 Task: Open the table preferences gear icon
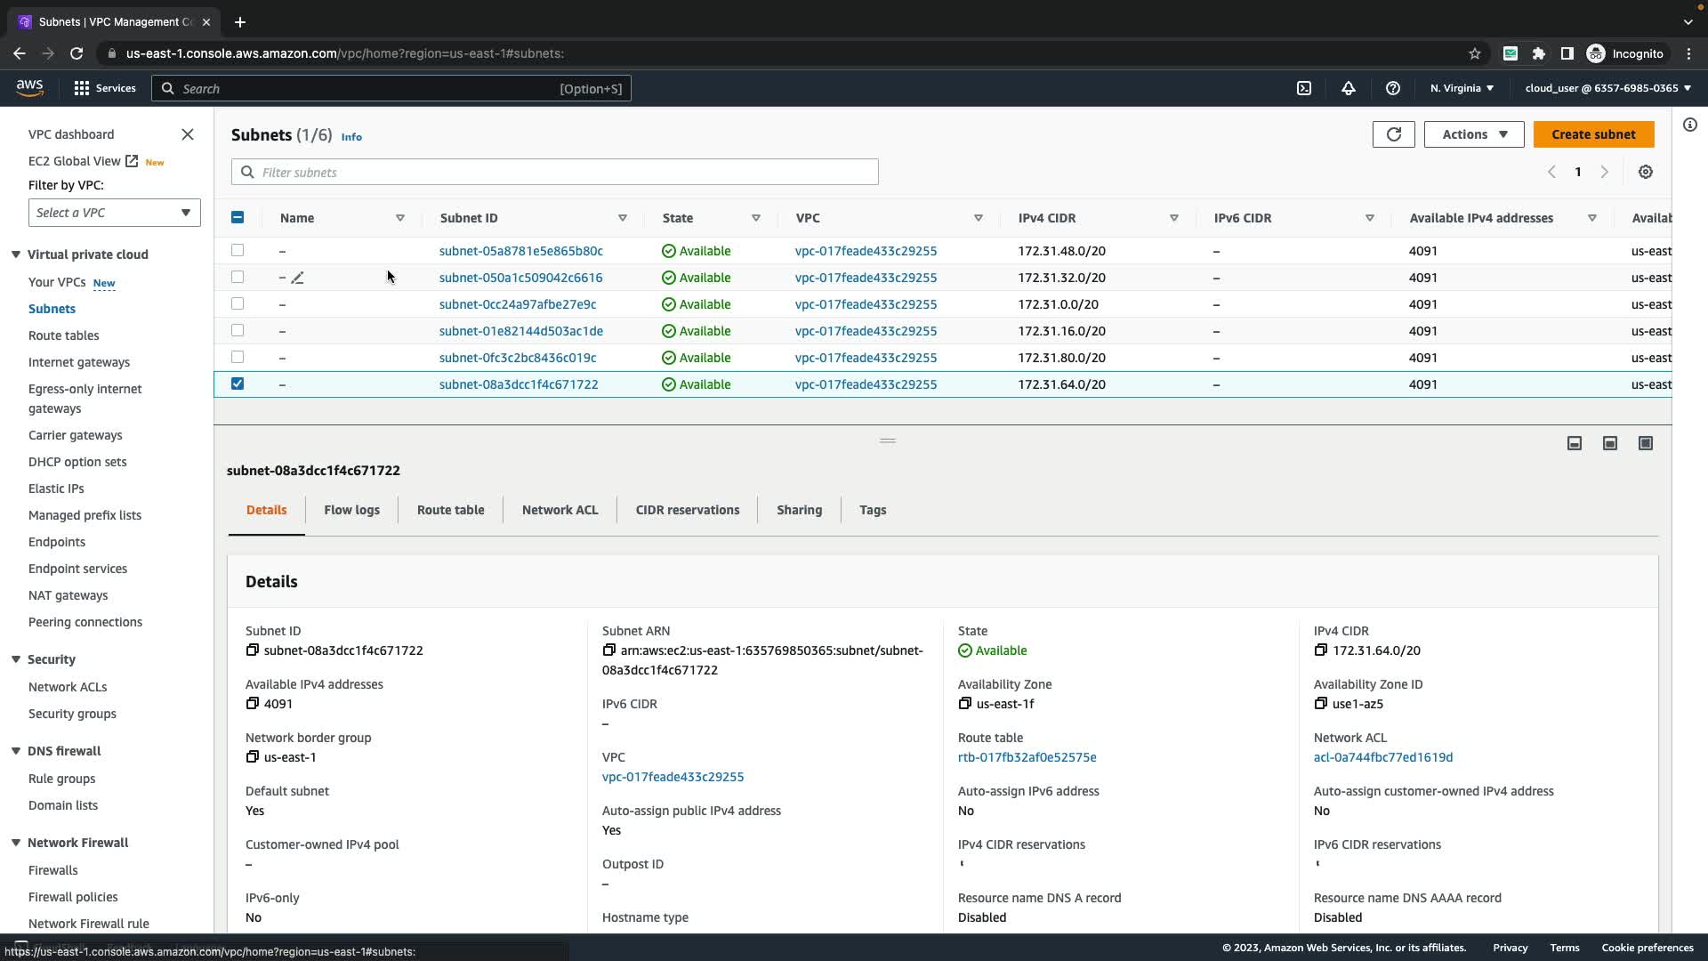pyautogui.click(x=1645, y=172)
